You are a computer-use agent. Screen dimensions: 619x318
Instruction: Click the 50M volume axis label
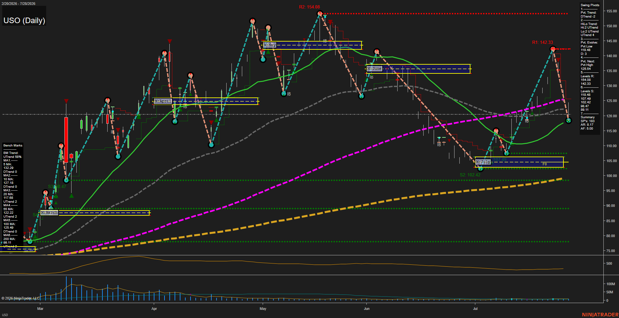[610, 292]
